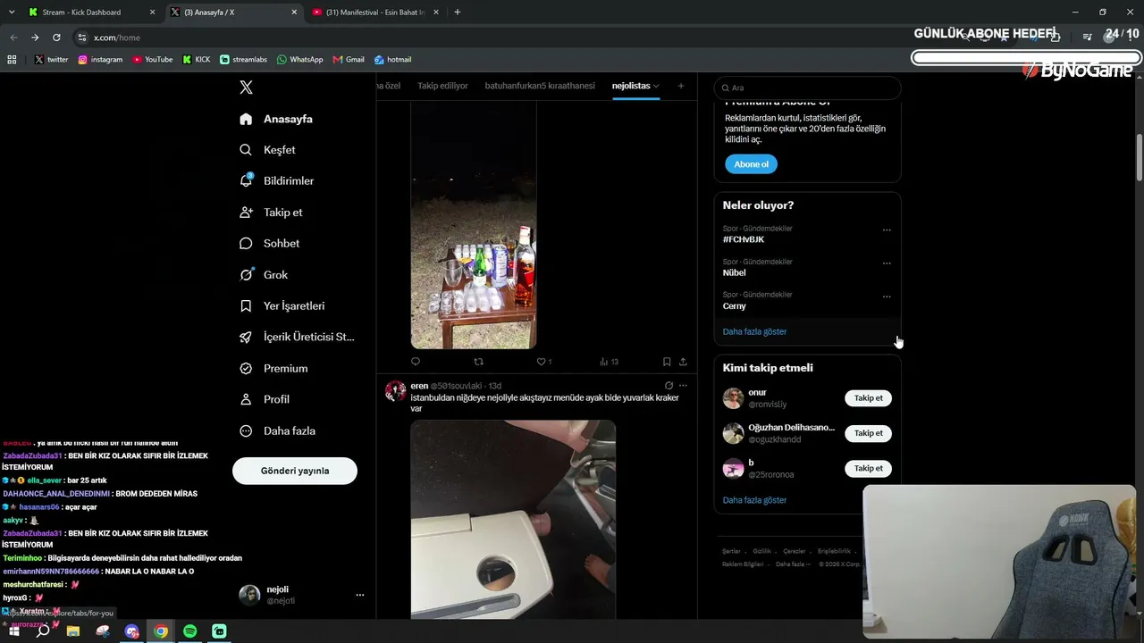Viewport: 1144px width, 643px height.
Task: Open options for Cerny trend
Action: coord(887,296)
